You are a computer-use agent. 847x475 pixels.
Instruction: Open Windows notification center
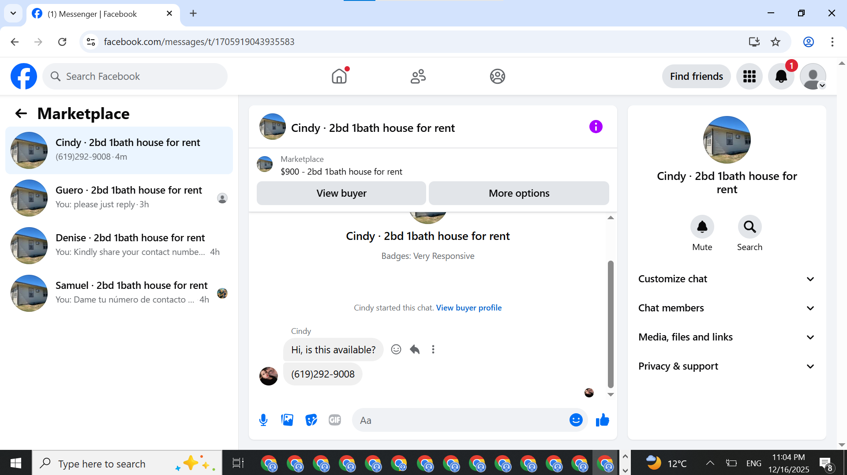point(826,464)
